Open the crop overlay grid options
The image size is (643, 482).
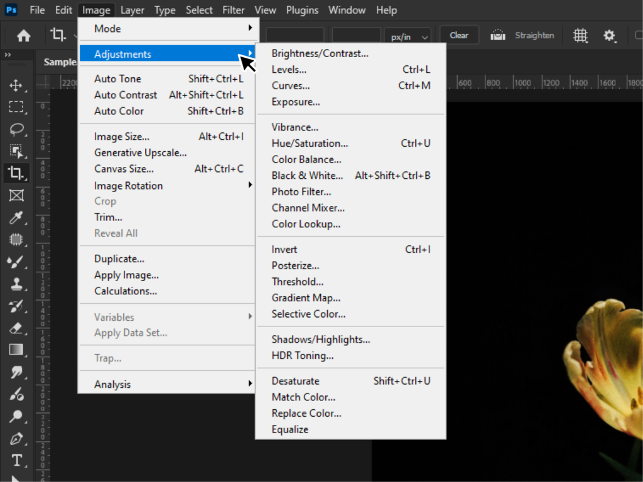click(x=580, y=36)
